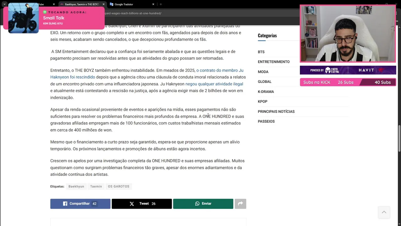Open more share options arrow button
This screenshot has width=401, height=226.
tap(240, 204)
